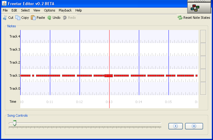The height and width of the screenshot is (140, 213).
Task: Click the Cut scissors icon
Action: tap(5, 18)
